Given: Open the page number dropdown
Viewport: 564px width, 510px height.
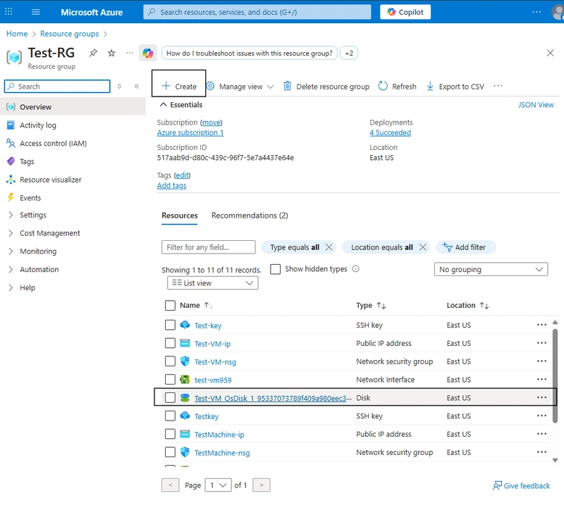Looking at the screenshot, I should click(218, 485).
